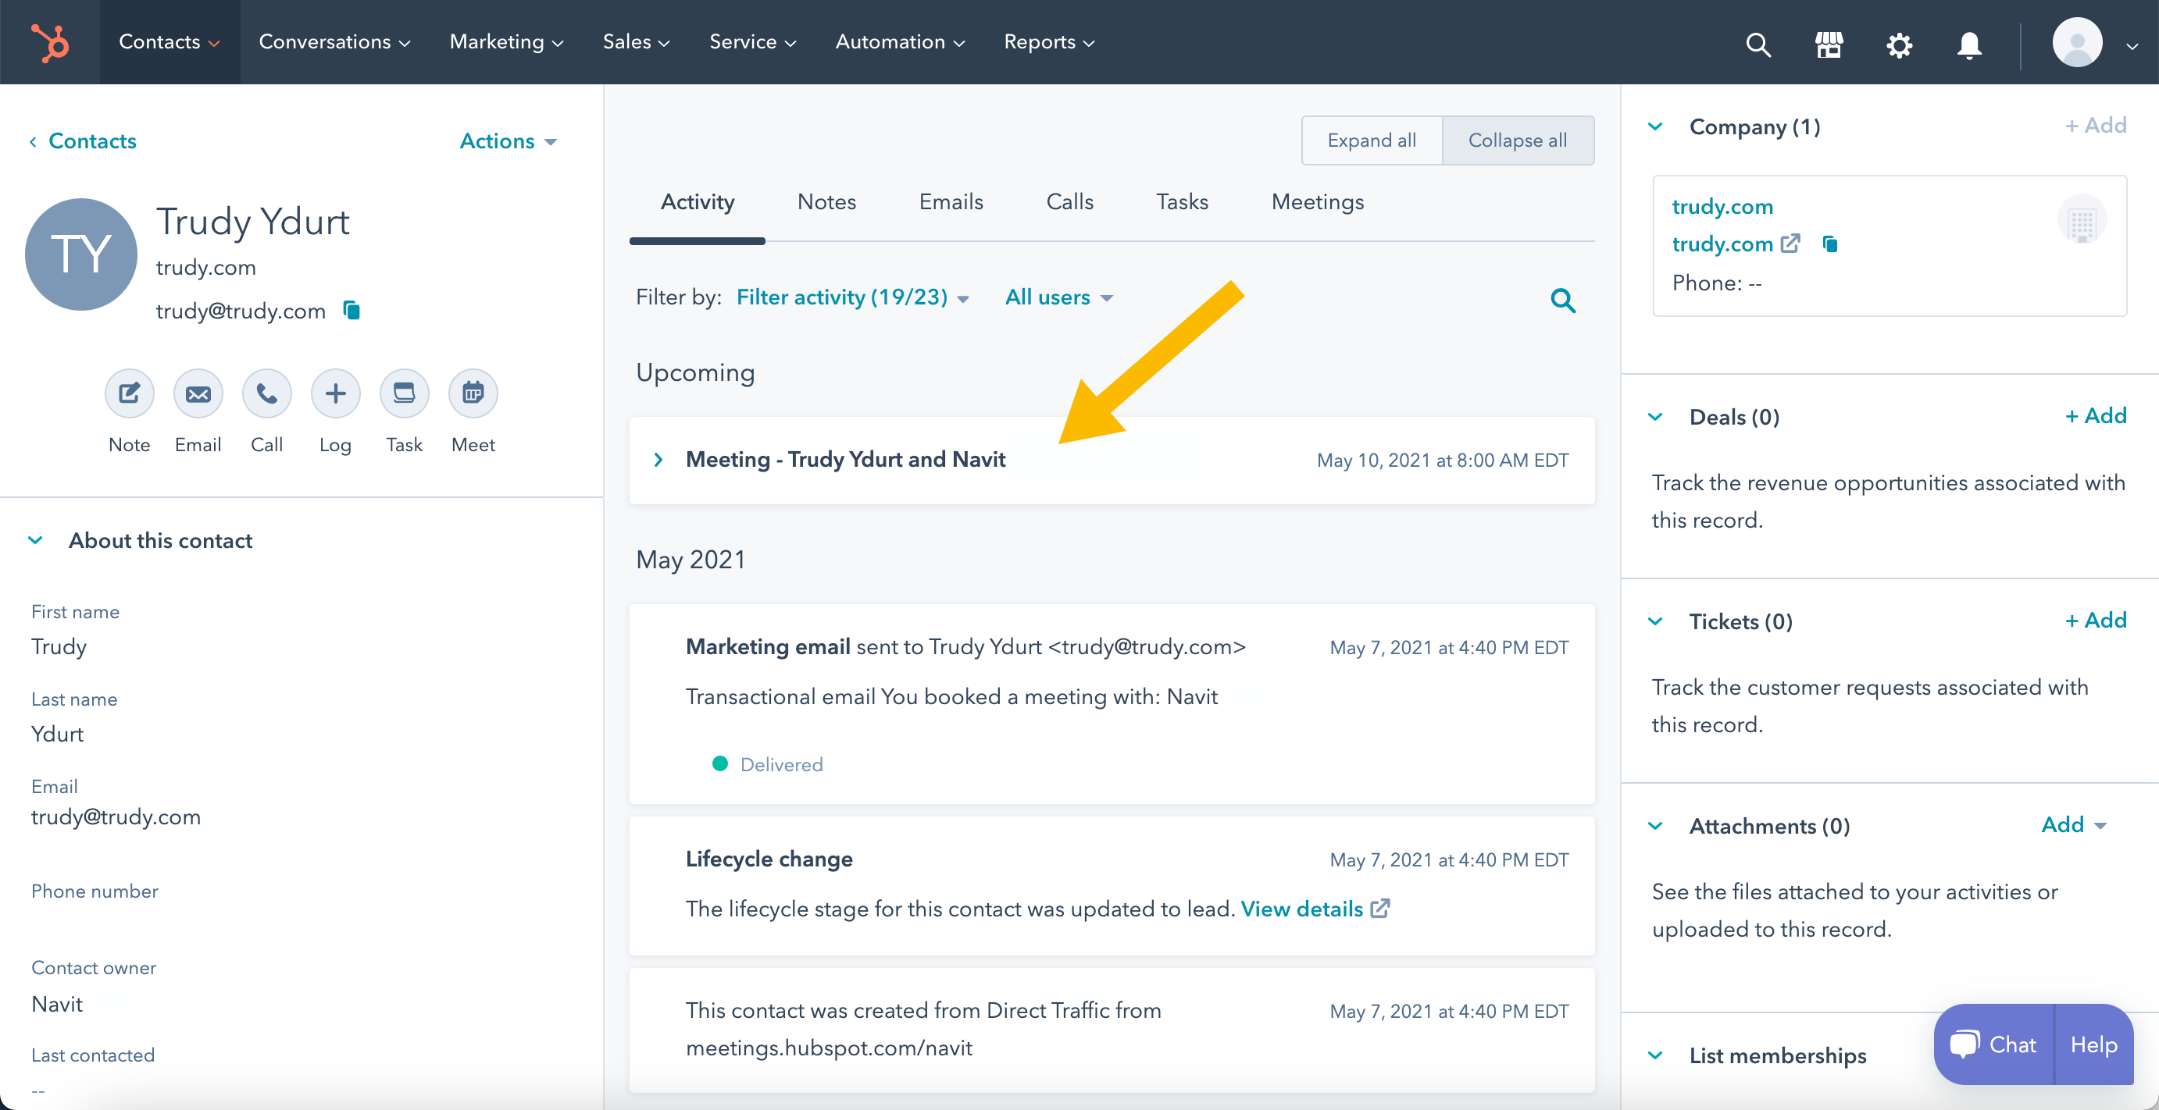The image size is (2159, 1110).
Task: Click the user account avatar
Action: point(2077,42)
